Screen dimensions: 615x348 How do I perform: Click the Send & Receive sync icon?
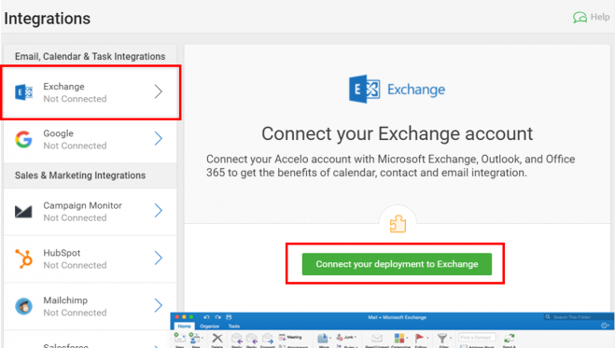click(x=510, y=338)
